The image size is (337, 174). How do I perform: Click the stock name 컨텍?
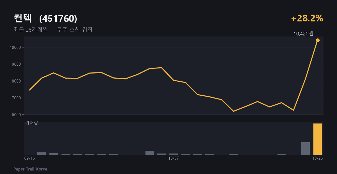[23, 19]
